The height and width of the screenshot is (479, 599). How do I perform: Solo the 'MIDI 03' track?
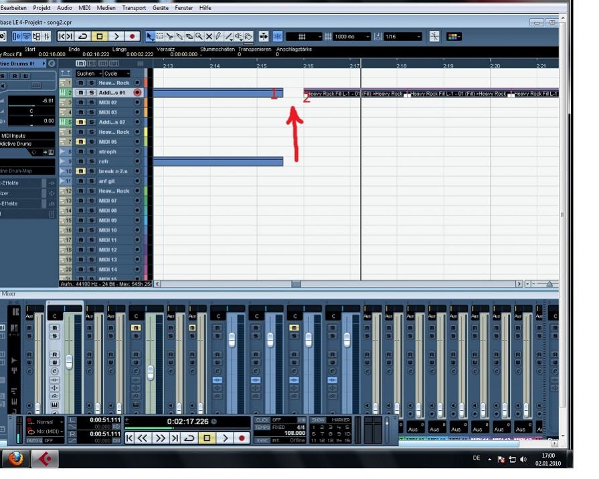pyautogui.click(x=91, y=112)
